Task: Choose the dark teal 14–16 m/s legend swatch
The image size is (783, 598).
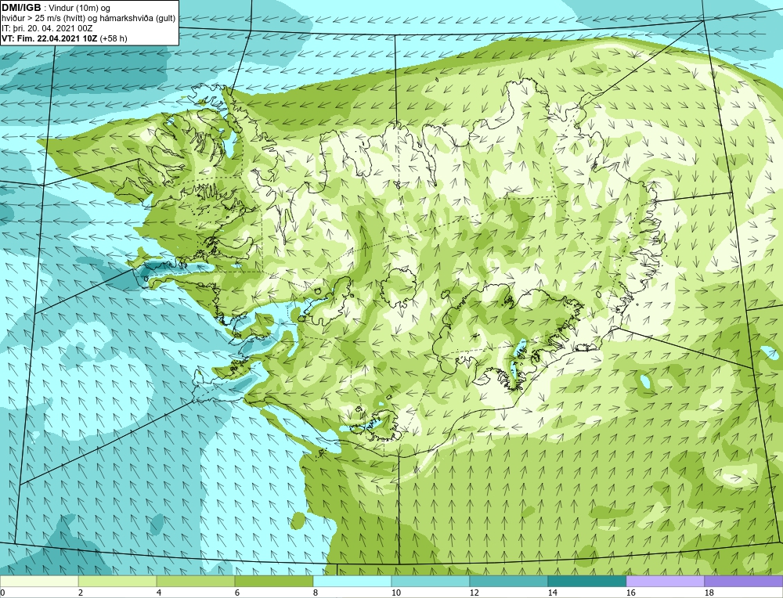Action: point(587,581)
